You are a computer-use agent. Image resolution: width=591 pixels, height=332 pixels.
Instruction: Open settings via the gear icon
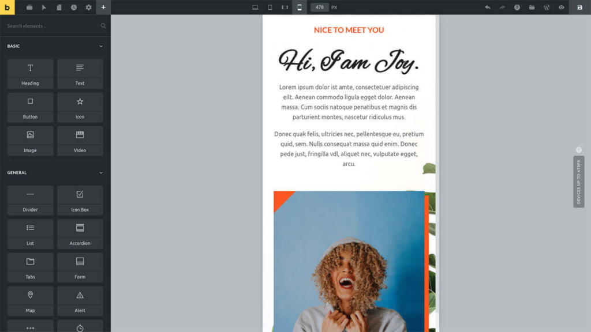coord(88,7)
